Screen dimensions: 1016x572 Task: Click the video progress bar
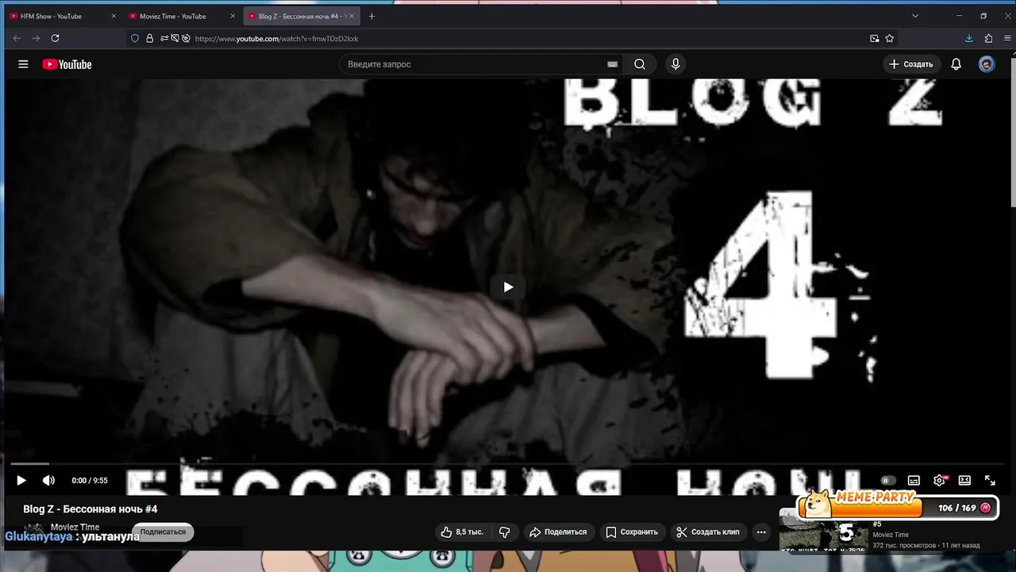[508, 464]
